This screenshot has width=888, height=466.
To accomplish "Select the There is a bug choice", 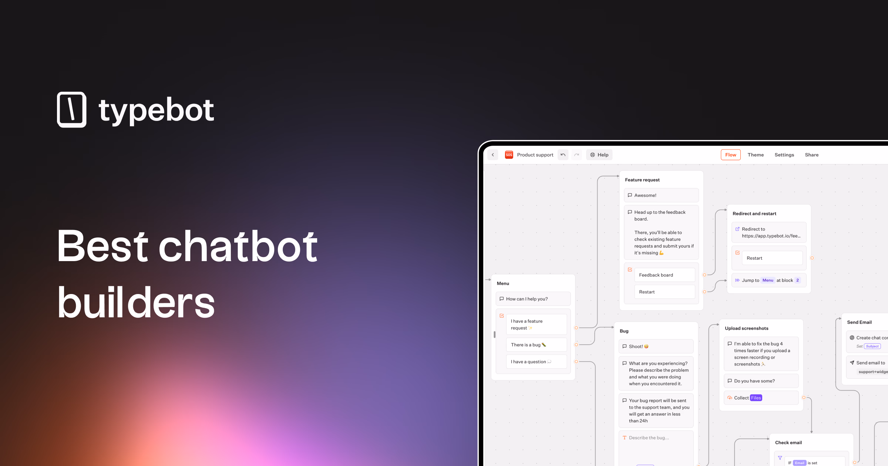I will click(x=536, y=345).
